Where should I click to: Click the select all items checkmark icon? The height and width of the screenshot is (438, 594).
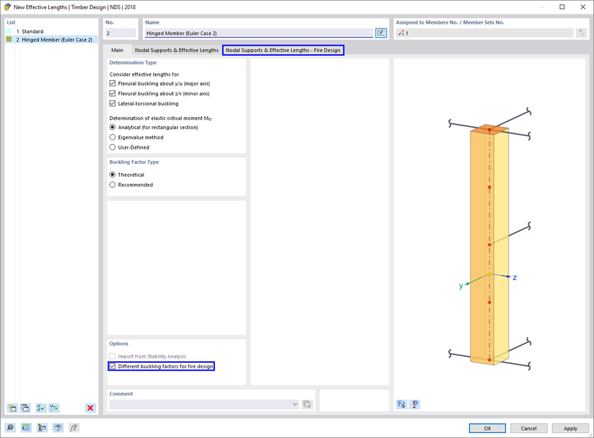(x=41, y=408)
